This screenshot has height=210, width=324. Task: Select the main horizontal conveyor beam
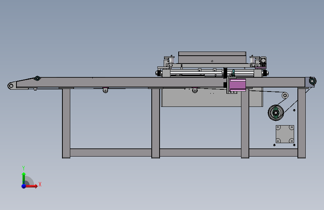coord(161,83)
